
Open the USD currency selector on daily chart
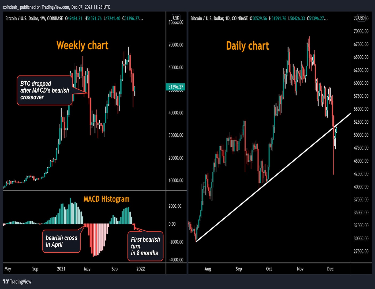(361, 18)
